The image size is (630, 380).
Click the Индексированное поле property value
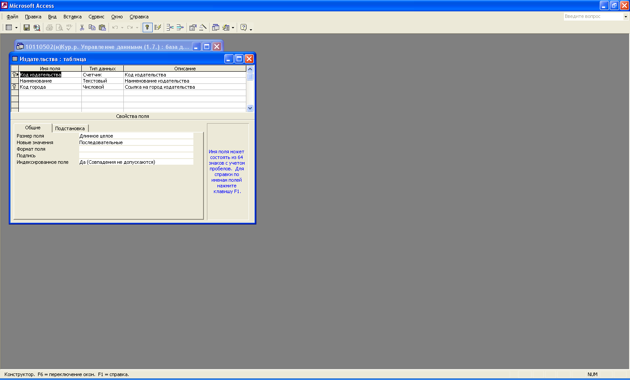(136, 162)
